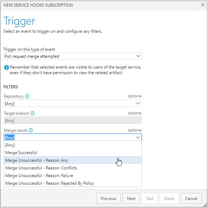The image size is (208, 208).
Task: Cancel the subscription wizard
Action: pos(191,198)
